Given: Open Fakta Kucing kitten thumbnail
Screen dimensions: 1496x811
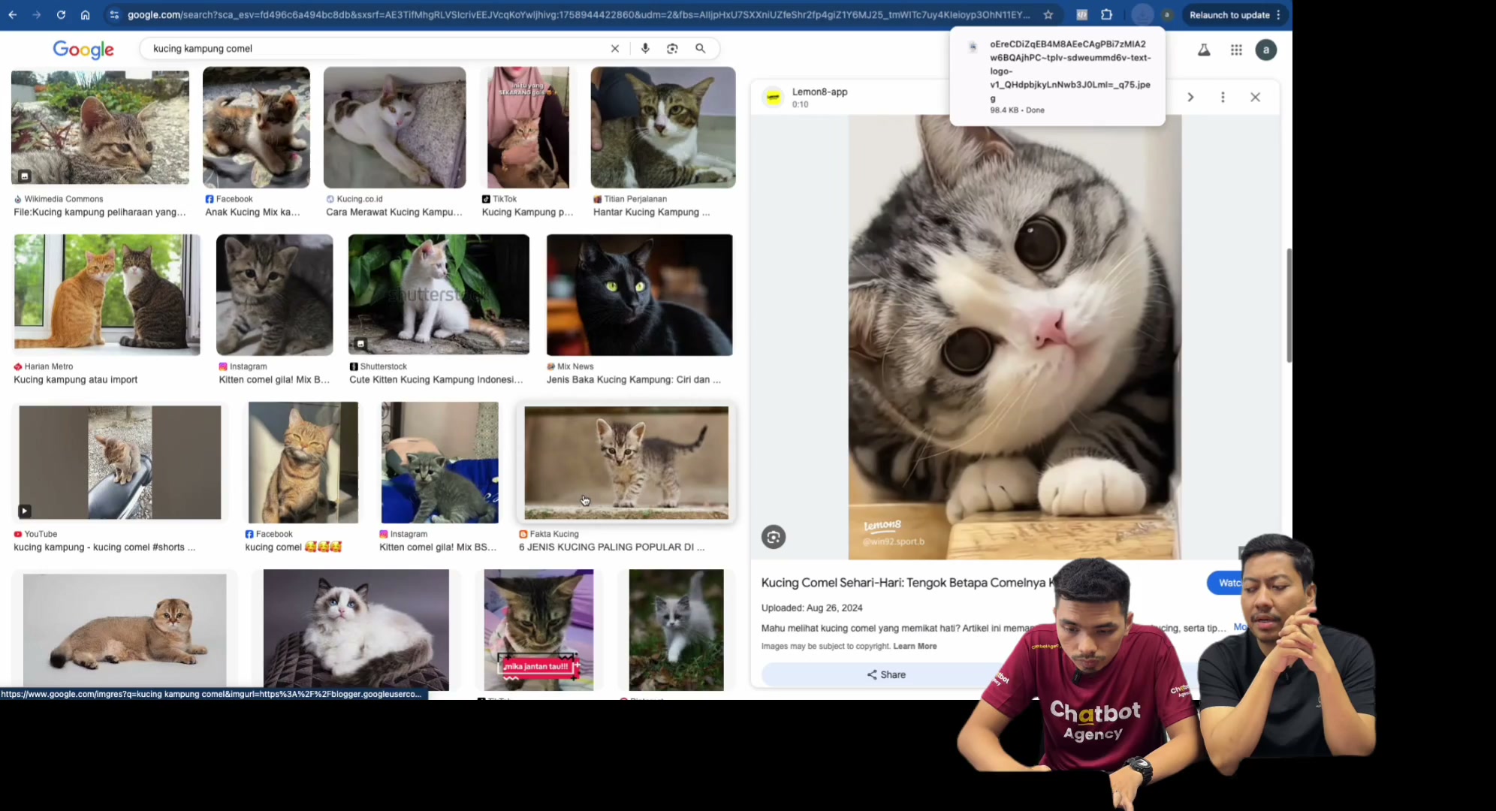Looking at the screenshot, I should tap(626, 463).
